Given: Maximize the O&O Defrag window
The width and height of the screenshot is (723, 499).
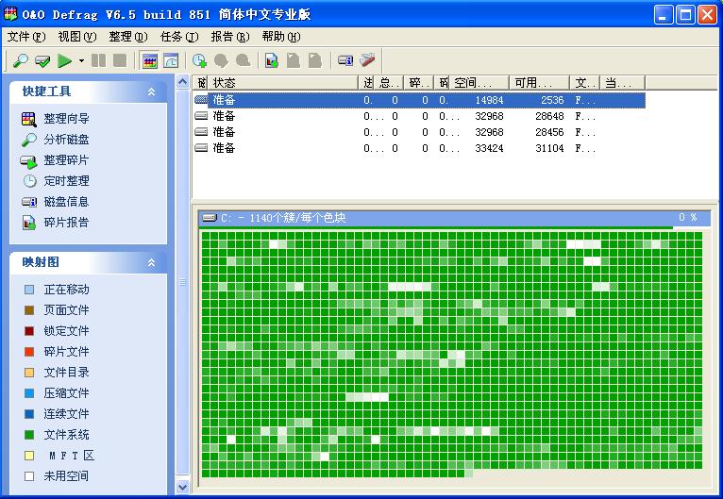Looking at the screenshot, I should click(685, 15).
